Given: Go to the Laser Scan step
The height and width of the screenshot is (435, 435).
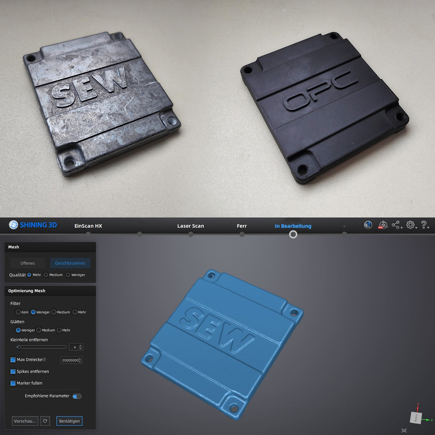Looking at the screenshot, I should tap(190, 226).
